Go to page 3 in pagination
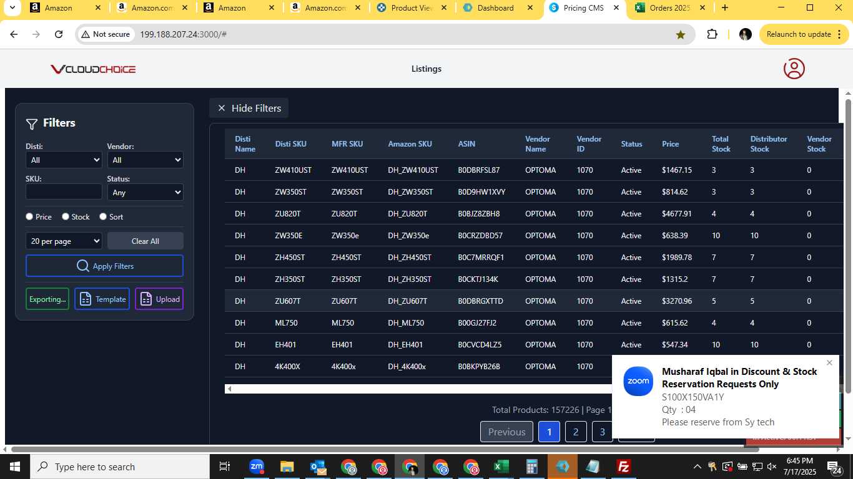 click(x=602, y=432)
